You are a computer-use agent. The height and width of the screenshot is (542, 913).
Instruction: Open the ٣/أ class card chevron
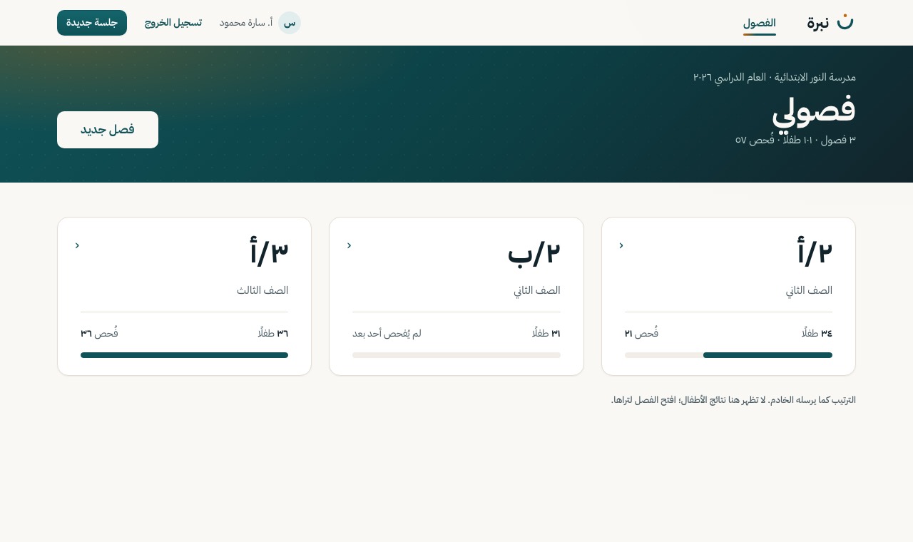click(77, 245)
